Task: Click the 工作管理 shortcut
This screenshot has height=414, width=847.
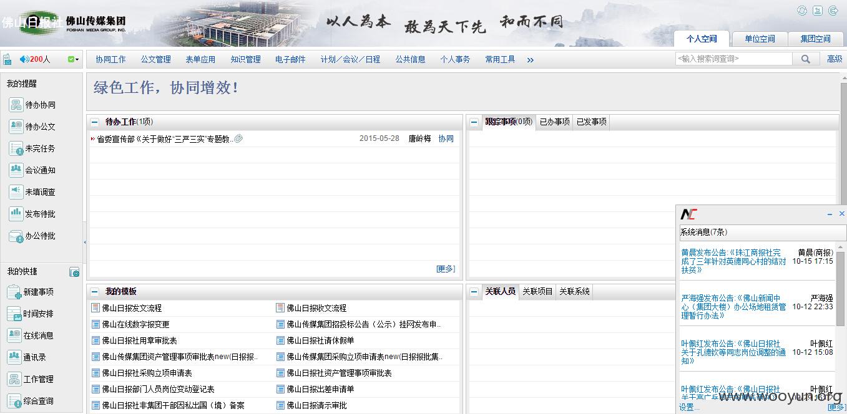Action: (x=31, y=379)
